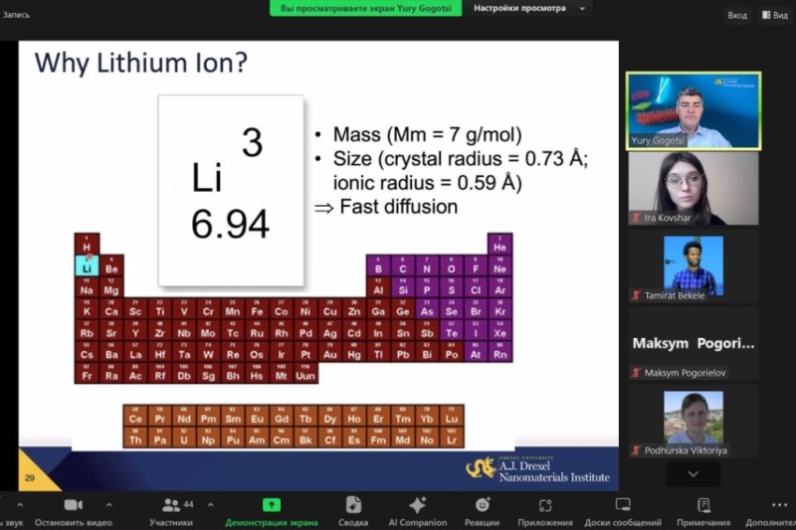Screen dimensions: 796x530
Task: Click the View (Вид) layout icon
Action: click(x=766, y=15)
